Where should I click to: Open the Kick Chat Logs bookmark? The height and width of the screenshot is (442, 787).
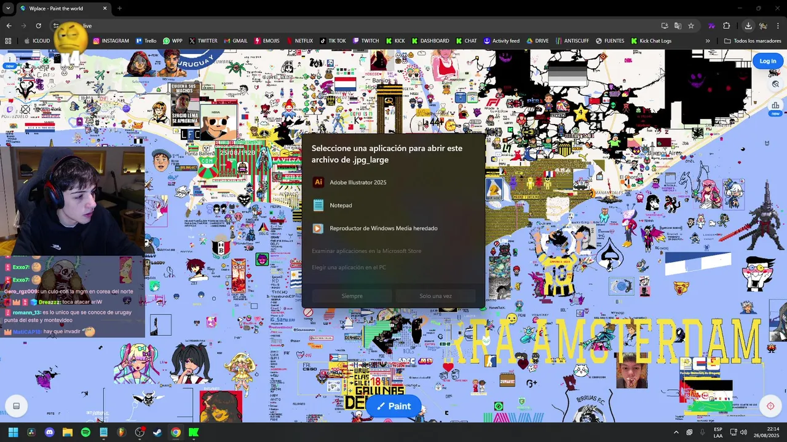pyautogui.click(x=651, y=41)
